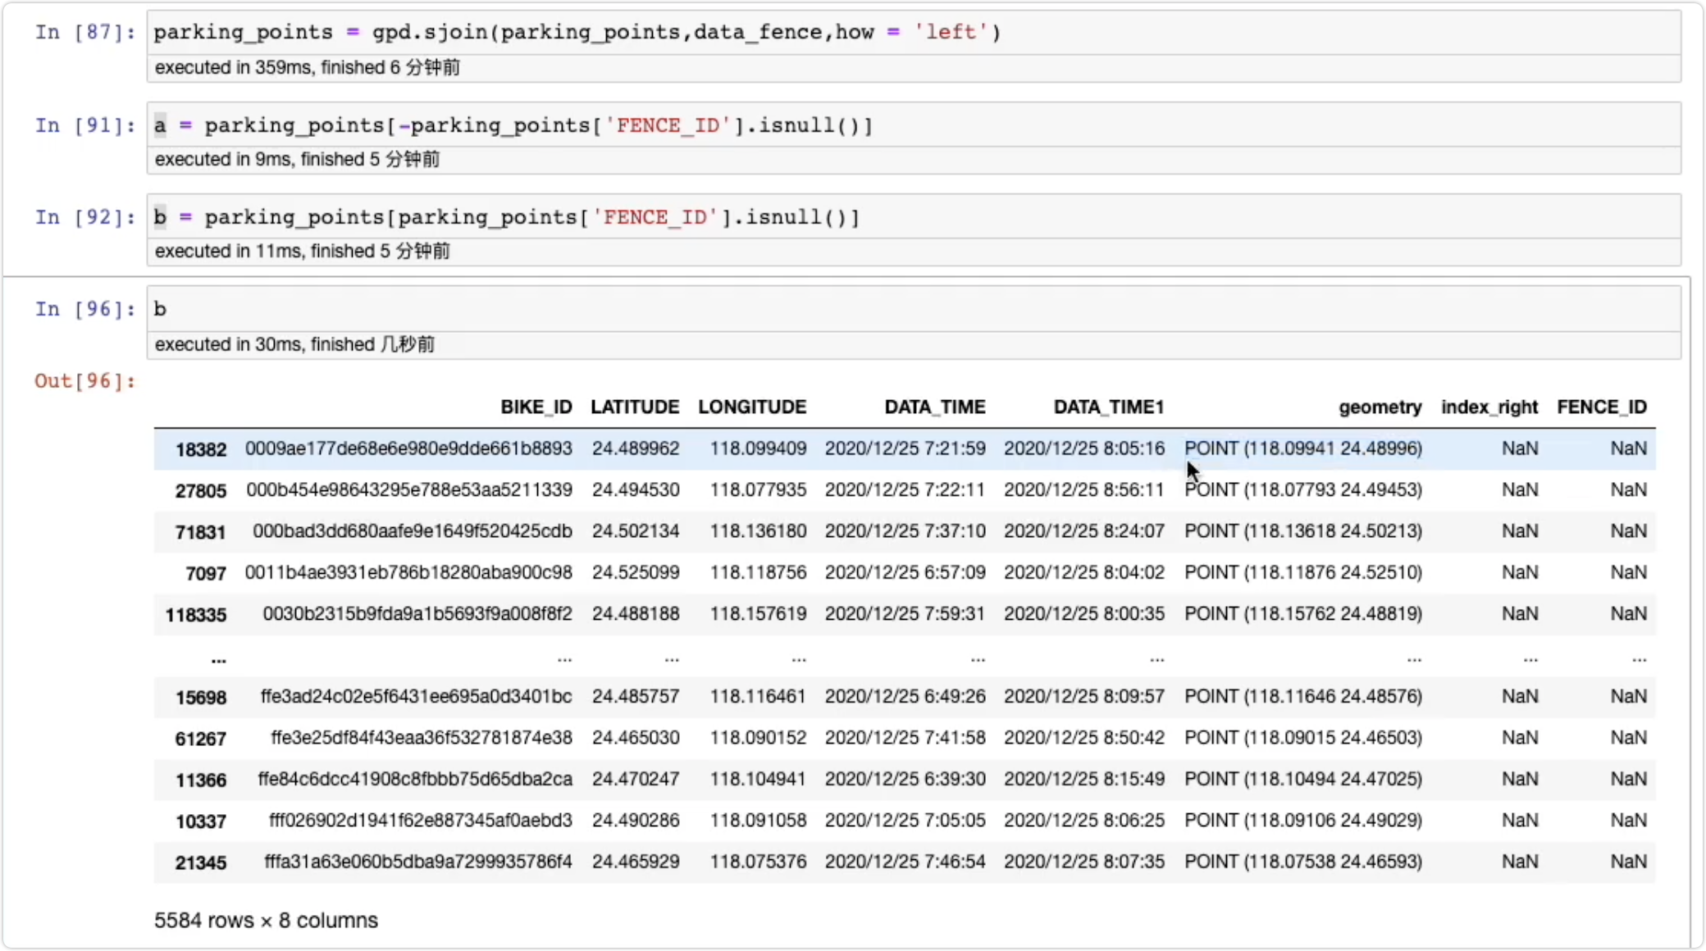Click the geometry column header
1706x951 pixels.
pos(1380,407)
